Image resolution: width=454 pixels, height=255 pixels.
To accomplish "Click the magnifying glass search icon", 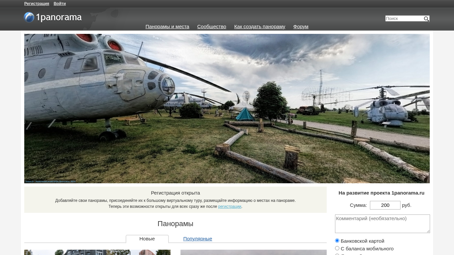I will click(426, 19).
